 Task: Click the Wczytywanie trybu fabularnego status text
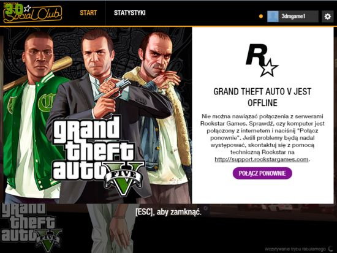click(295, 249)
